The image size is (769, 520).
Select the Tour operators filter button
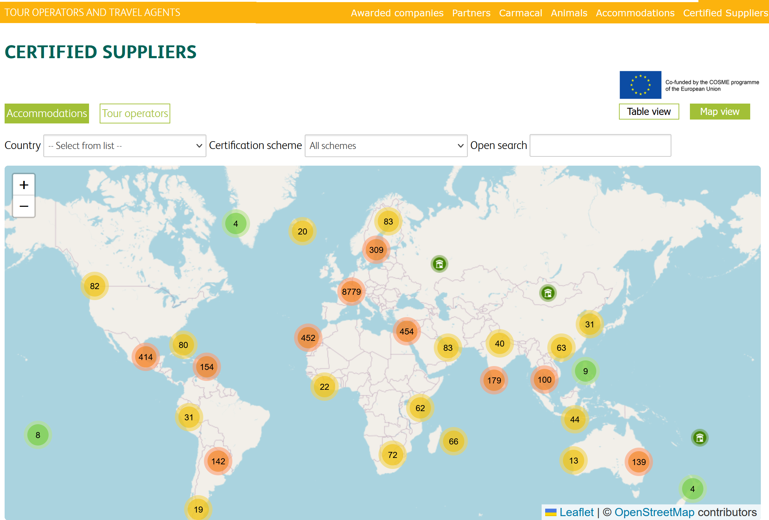(x=135, y=114)
